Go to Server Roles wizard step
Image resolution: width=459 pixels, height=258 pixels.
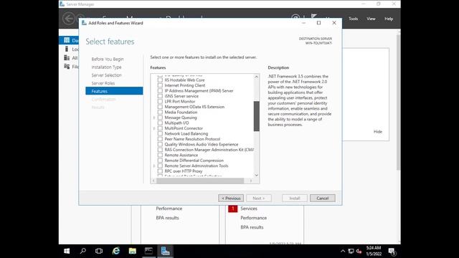[x=103, y=83]
